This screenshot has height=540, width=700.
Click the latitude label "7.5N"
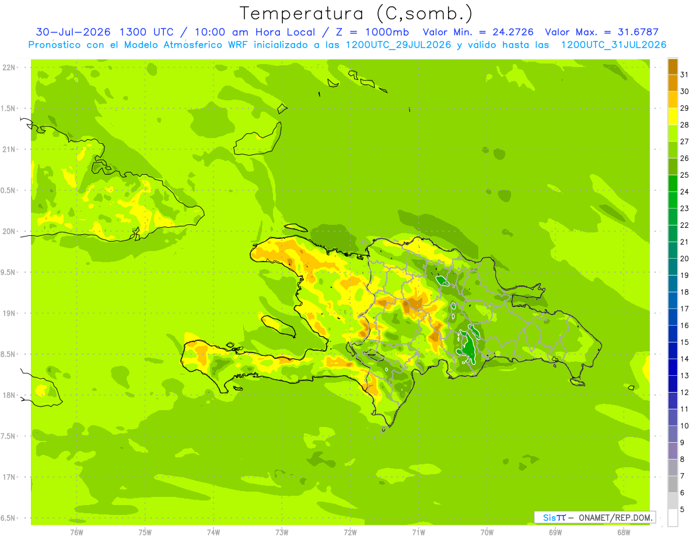click(x=8, y=436)
